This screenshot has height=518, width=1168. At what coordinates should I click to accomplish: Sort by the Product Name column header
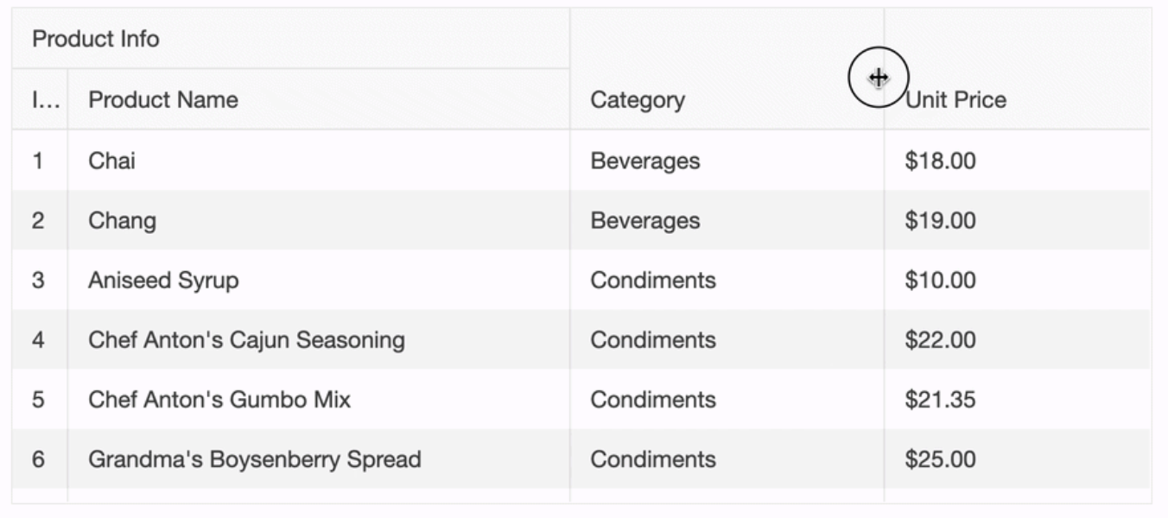coord(163,100)
